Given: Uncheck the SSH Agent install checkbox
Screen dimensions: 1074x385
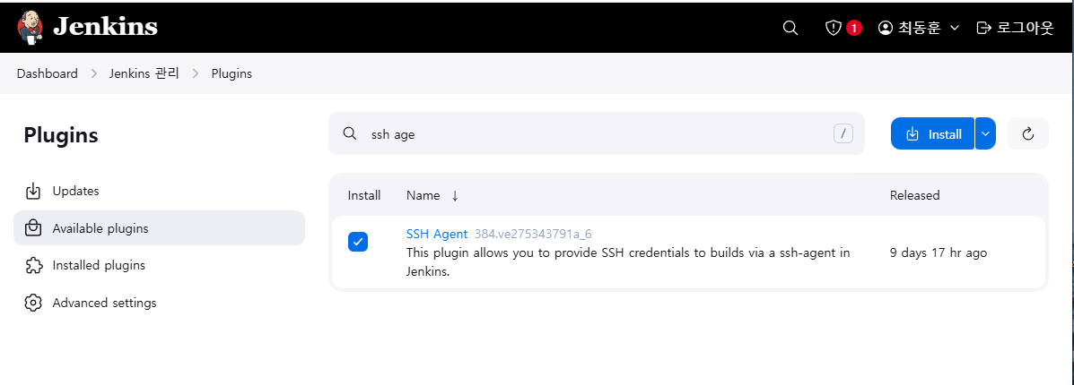Looking at the screenshot, I should click(x=357, y=242).
